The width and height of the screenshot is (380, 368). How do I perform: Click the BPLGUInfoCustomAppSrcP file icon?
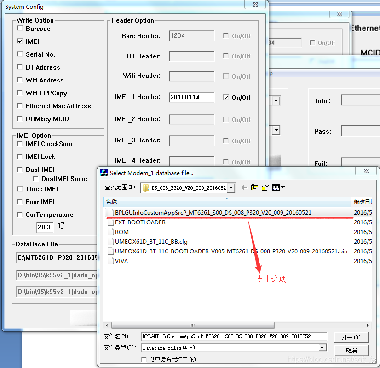point(110,212)
